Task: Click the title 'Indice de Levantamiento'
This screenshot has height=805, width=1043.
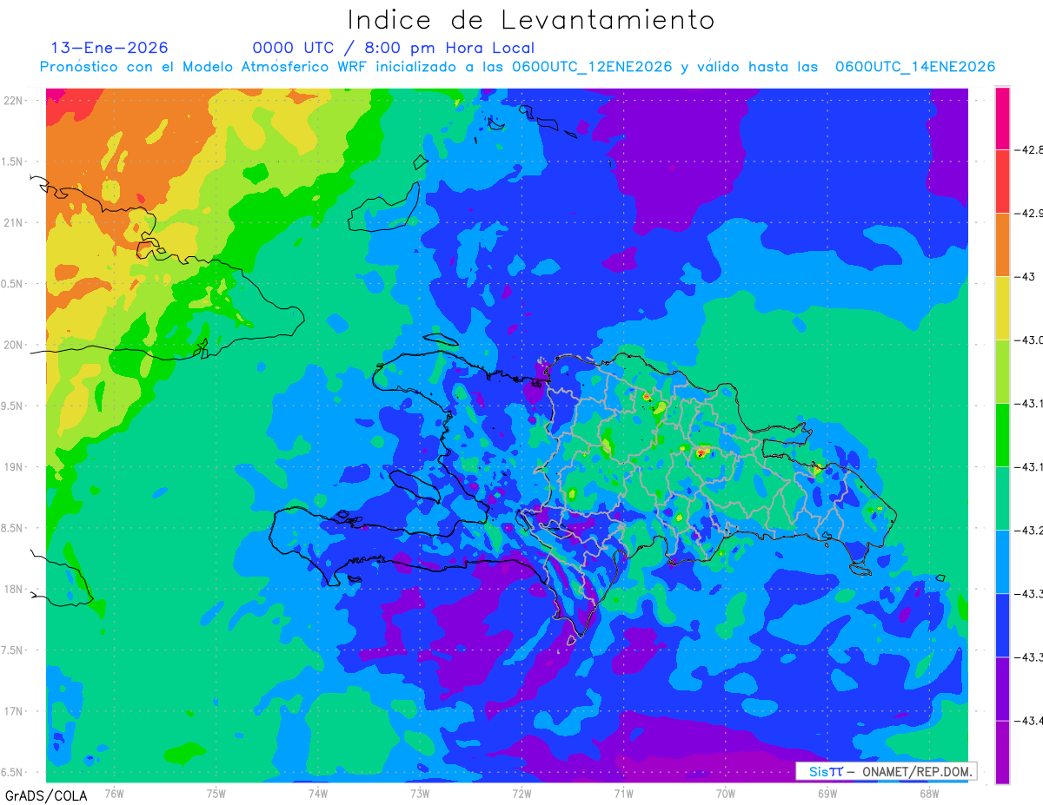Action: pos(531,19)
